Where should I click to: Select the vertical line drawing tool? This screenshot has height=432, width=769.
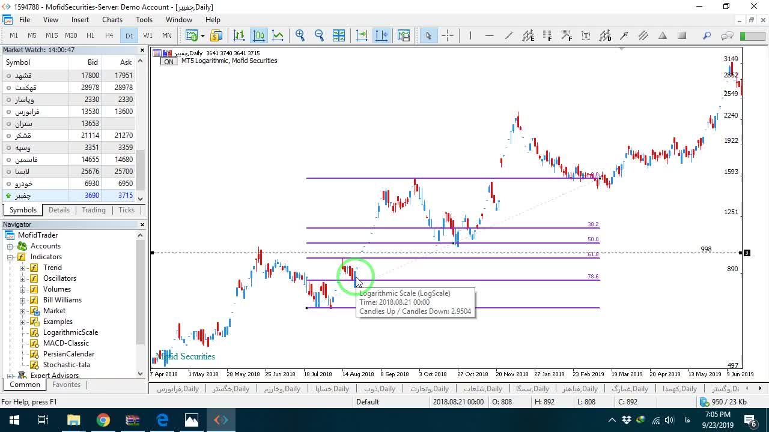470,35
